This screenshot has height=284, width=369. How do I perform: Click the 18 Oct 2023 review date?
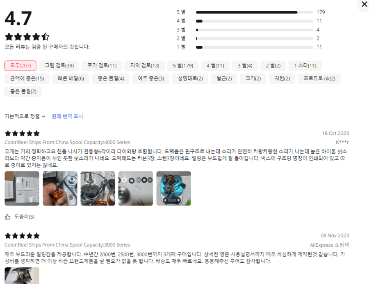[335, 134]
